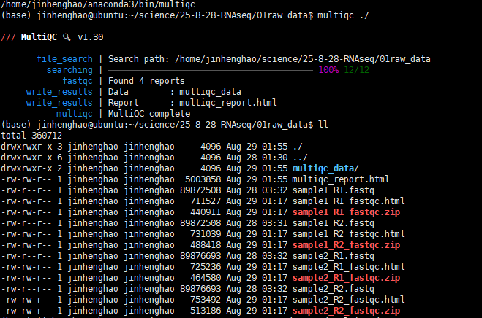The height and width of the screenshot is (318, 482).
Task: Click the multiqc_report.html file name
Action: pyautogui.click(x=341, y=179)
